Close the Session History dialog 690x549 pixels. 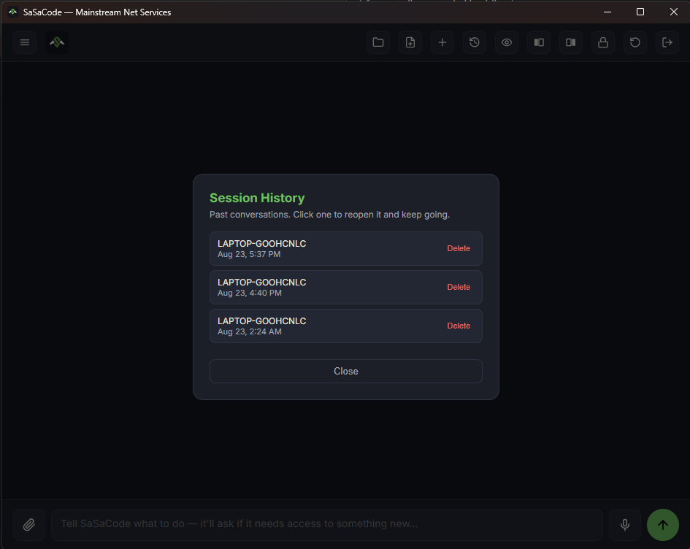(x=346, y=372)
